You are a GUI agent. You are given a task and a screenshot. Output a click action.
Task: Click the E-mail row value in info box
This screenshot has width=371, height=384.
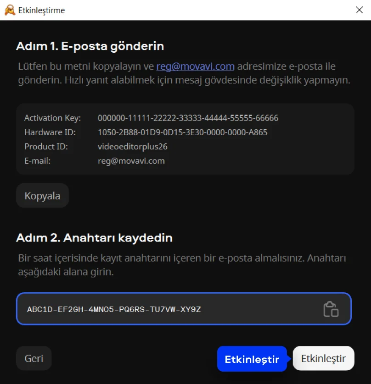[131, 161]
